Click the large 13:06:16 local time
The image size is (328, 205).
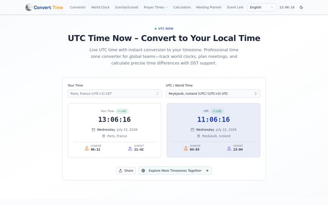click(114, 119)
